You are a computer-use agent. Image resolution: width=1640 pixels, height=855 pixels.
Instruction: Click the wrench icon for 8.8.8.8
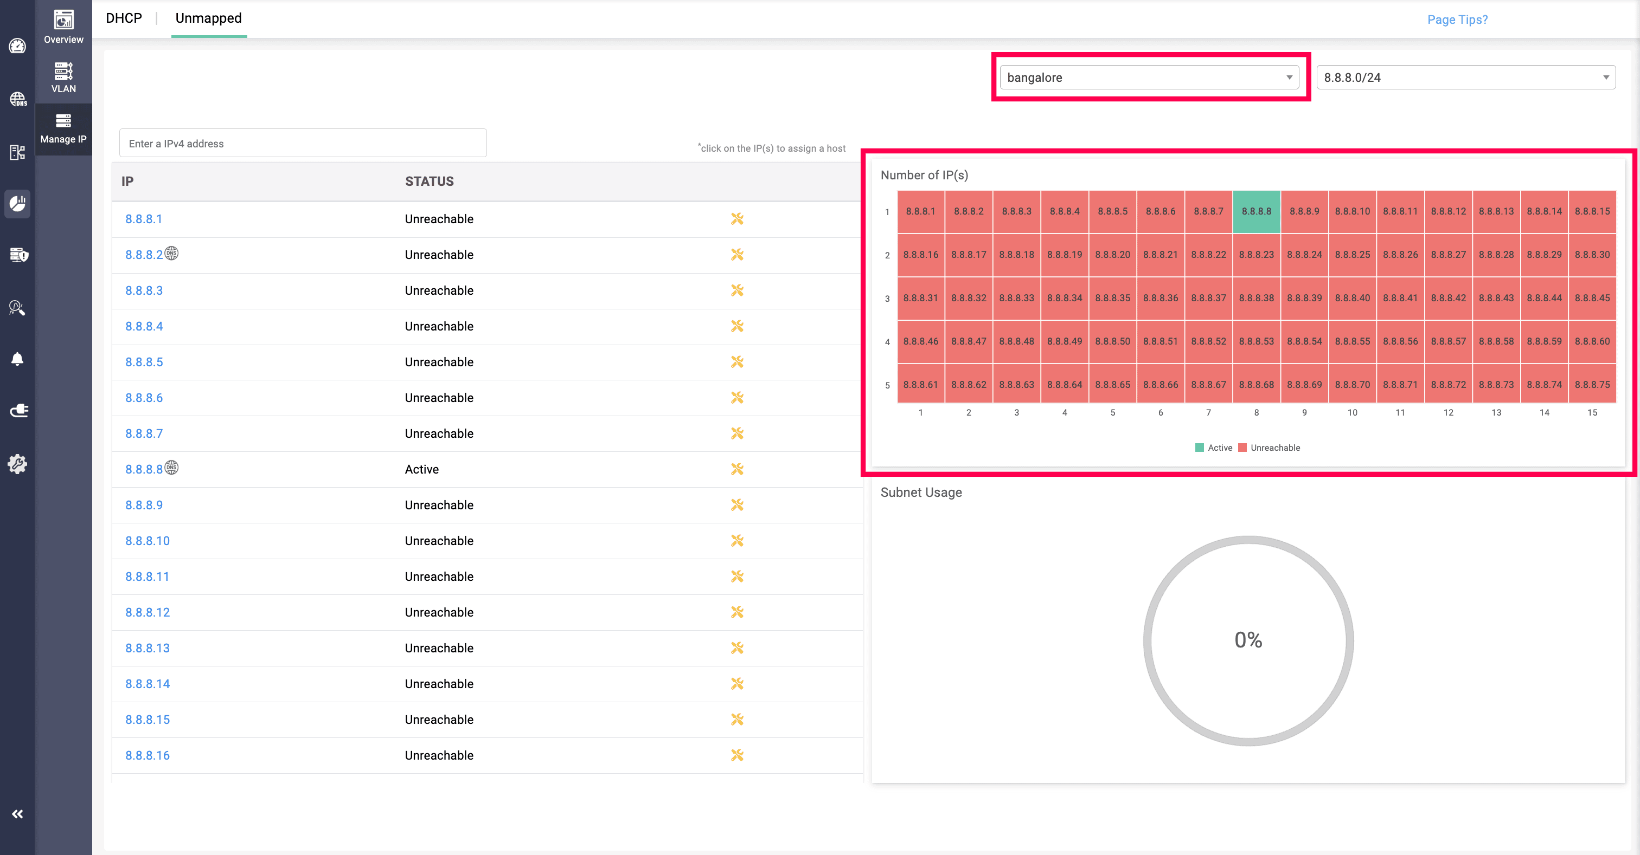pos(736,469)
